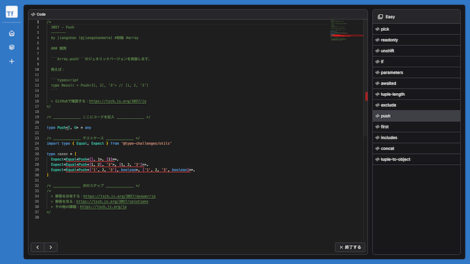Click the code icon next to readonly

(x=377, y=40)
